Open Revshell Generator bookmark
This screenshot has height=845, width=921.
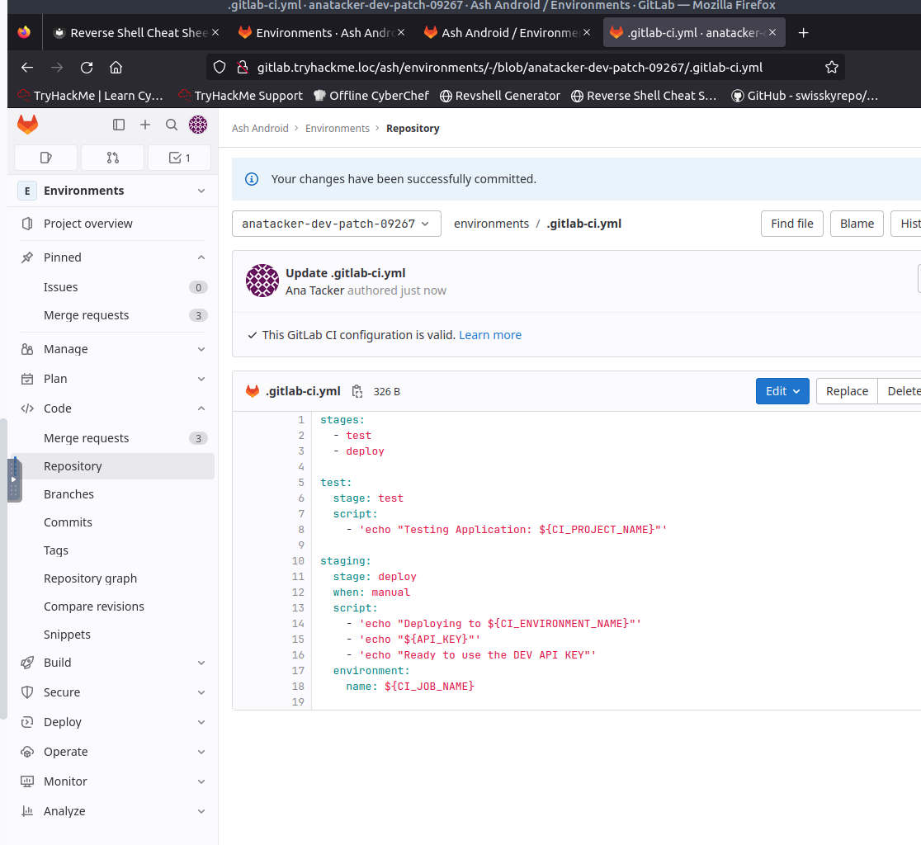[x=500, y=96]
